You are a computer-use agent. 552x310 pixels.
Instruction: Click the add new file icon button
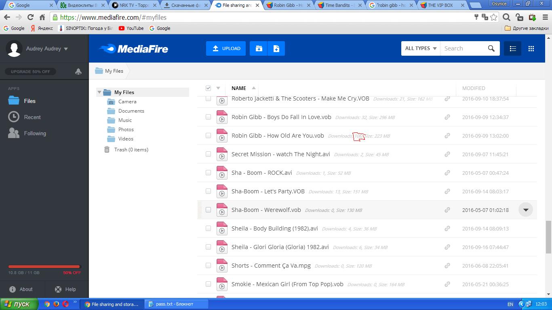point(276,48)
